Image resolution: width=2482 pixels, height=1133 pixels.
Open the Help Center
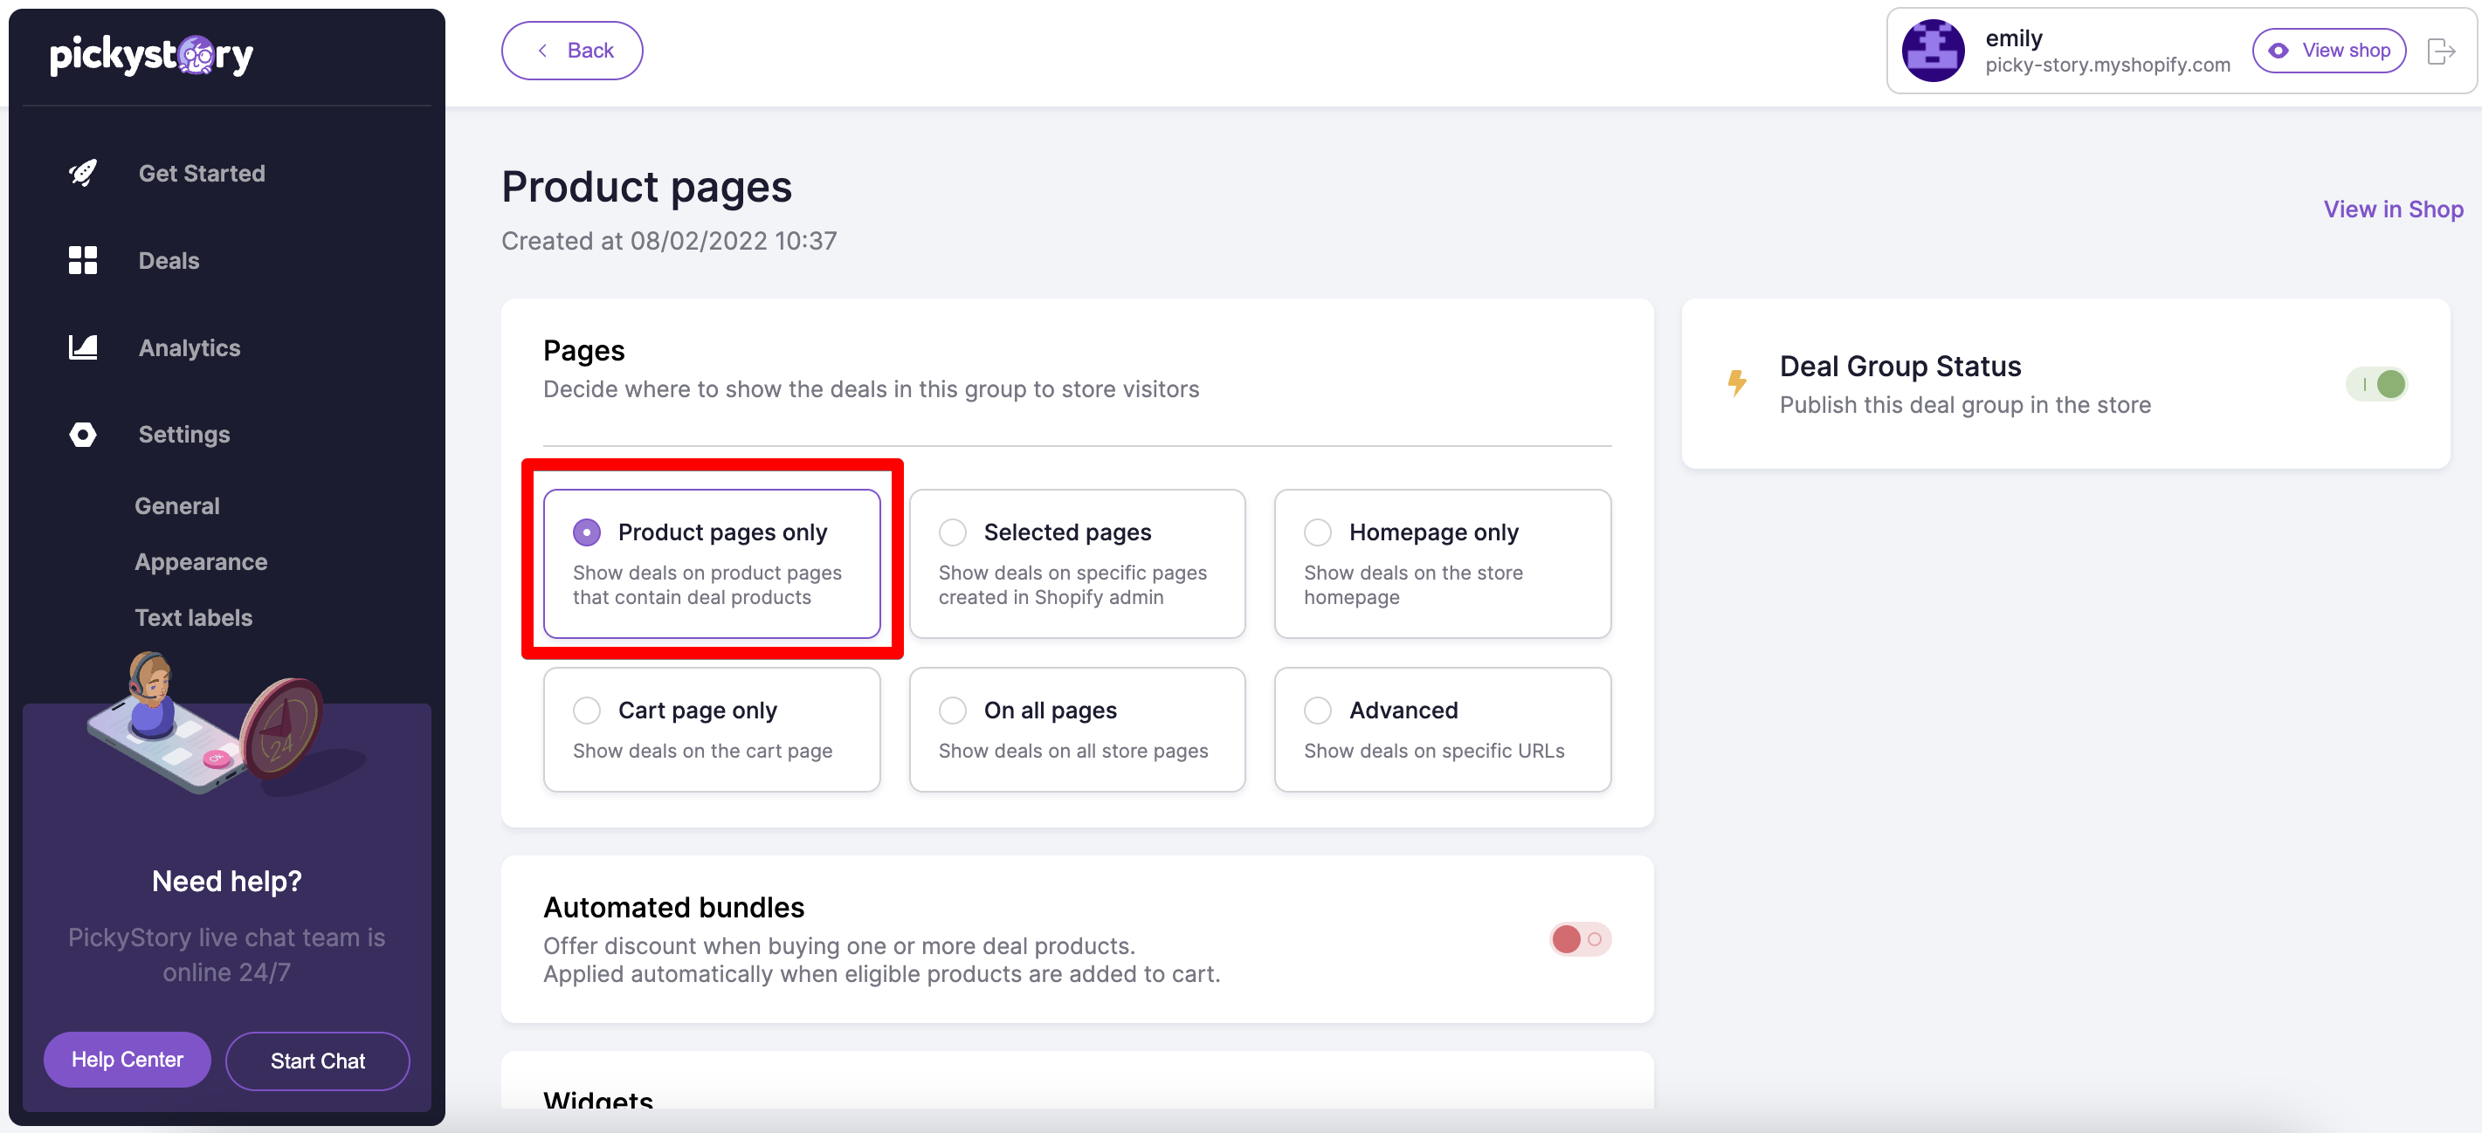pos(128,1059)
